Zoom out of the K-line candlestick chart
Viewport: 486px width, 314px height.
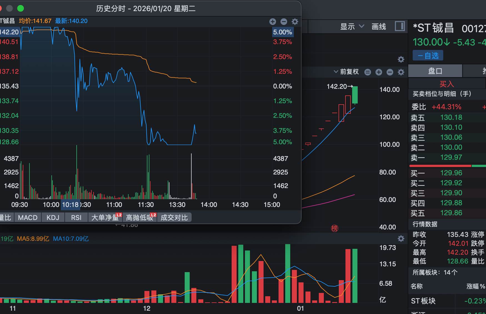pos(390,72)
